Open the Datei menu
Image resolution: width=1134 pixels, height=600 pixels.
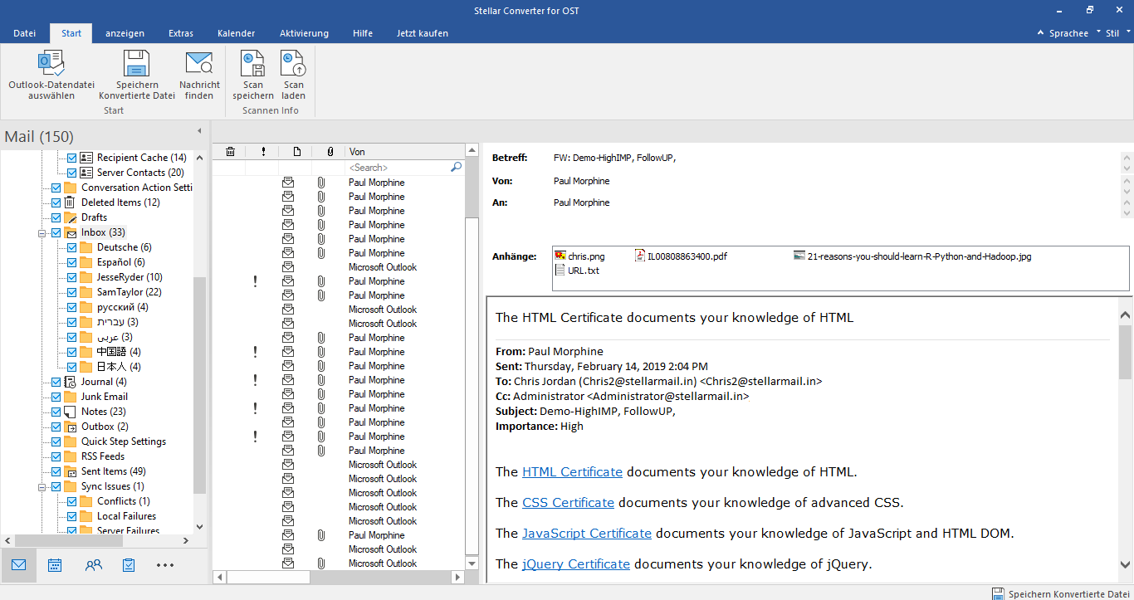(24, 33)
